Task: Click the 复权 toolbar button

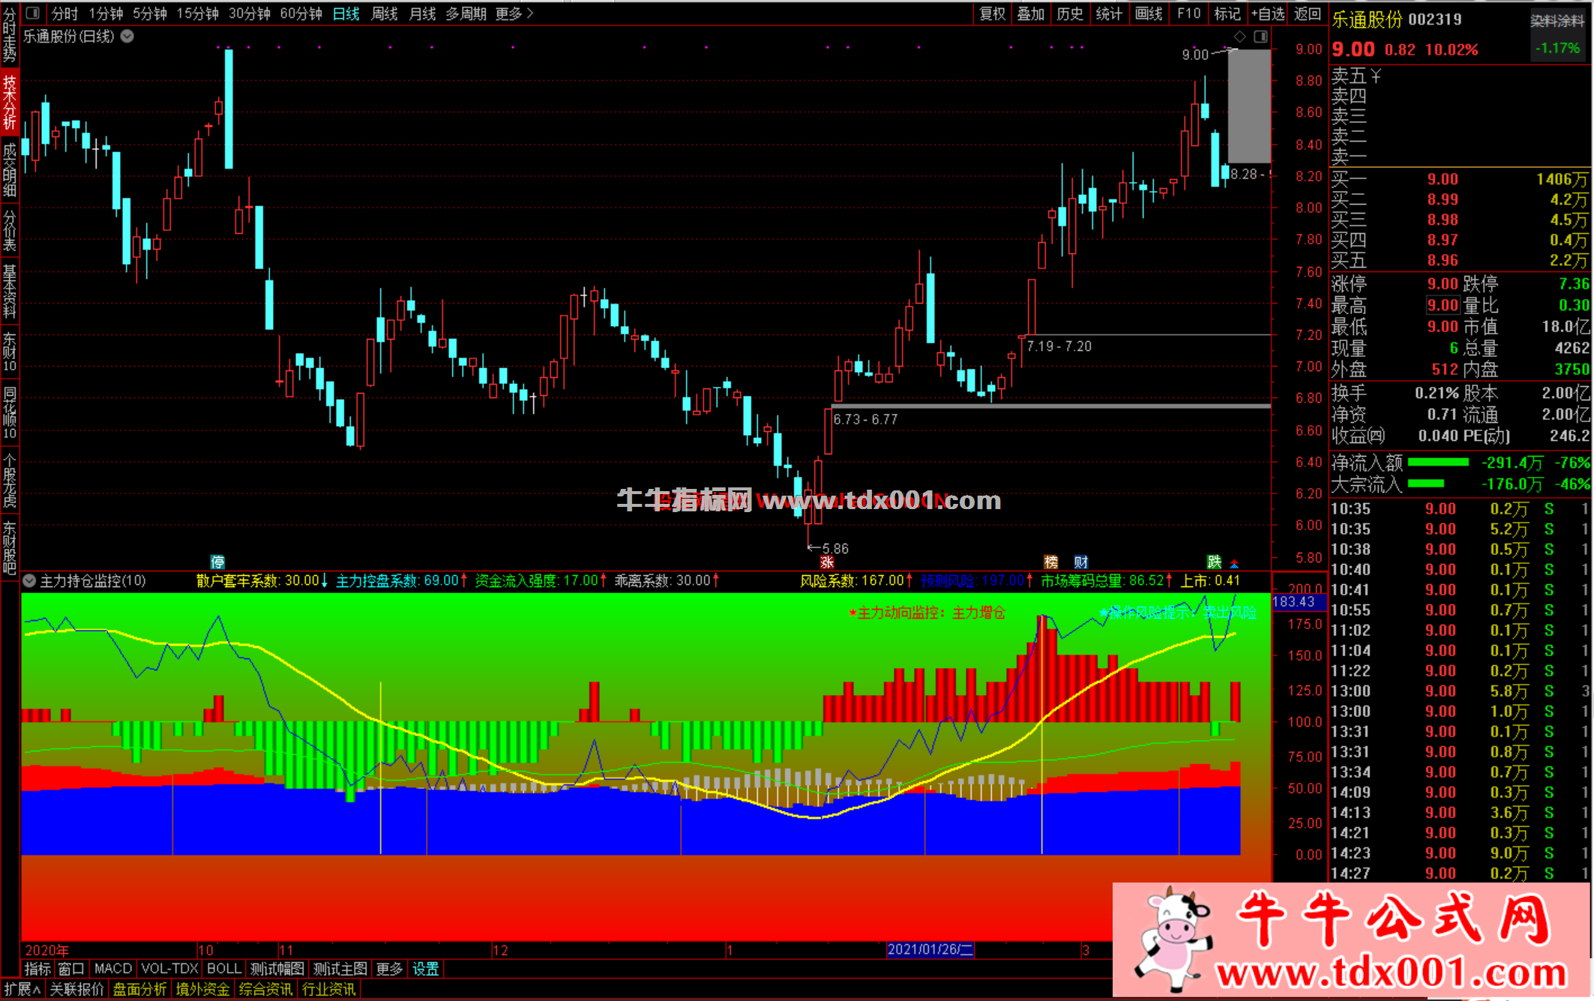Action: point(993,13)
